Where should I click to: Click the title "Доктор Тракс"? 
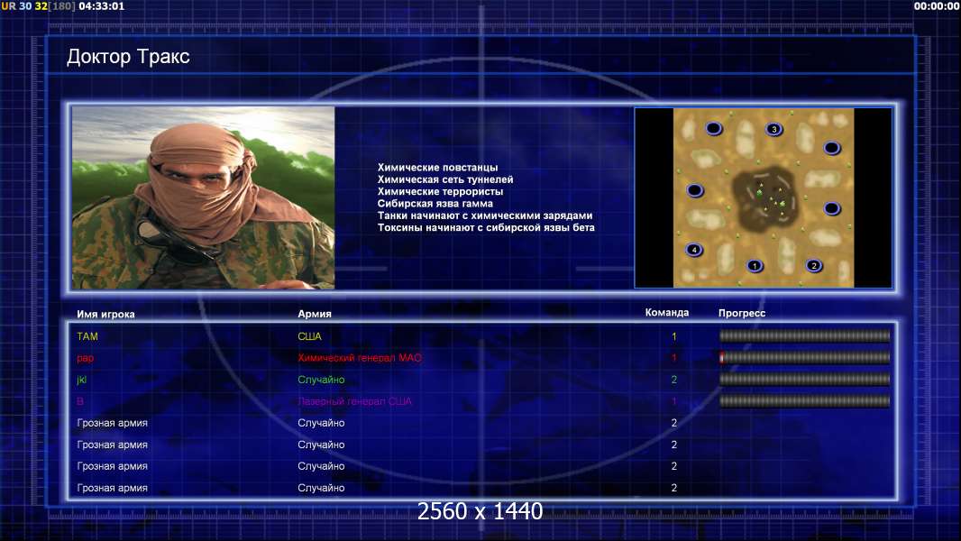click(128, 57)
